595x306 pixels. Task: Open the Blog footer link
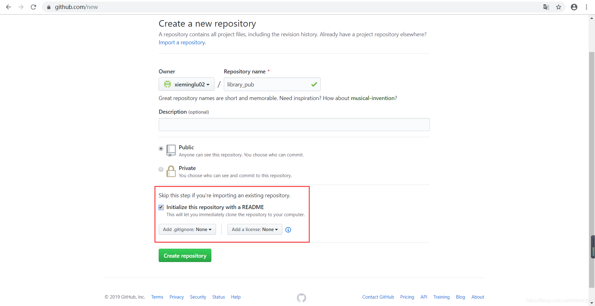coord(461,297)
